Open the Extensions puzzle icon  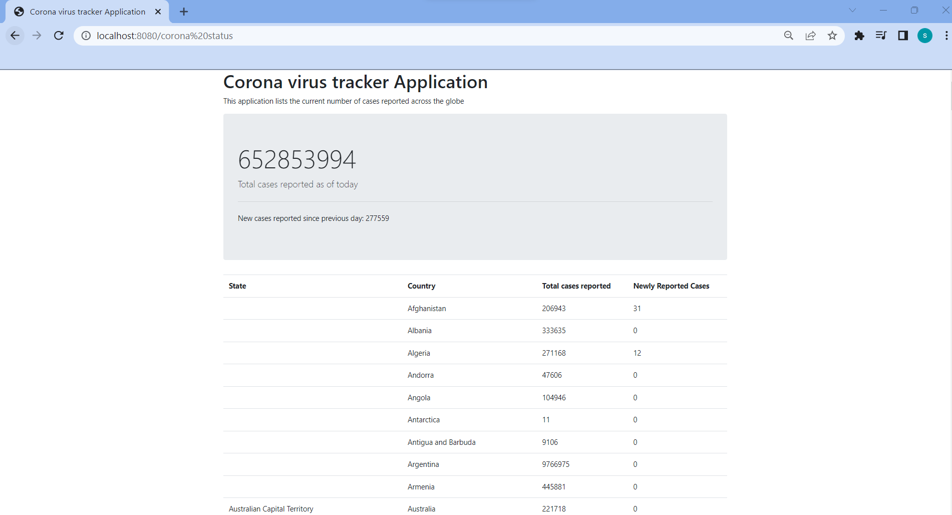[859, 36]
